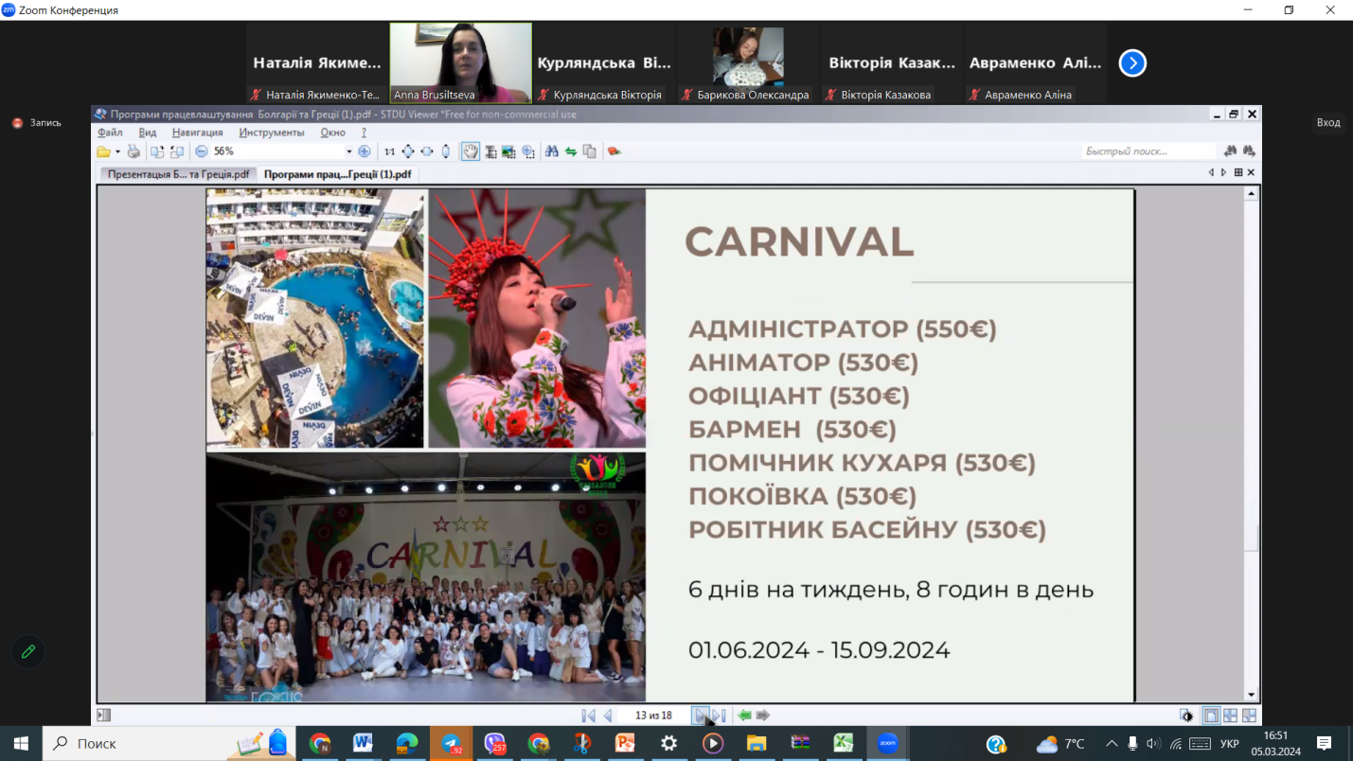Select the Hand pan tool
Viewport: 1353px width, 761px height.
click(471, 151)
